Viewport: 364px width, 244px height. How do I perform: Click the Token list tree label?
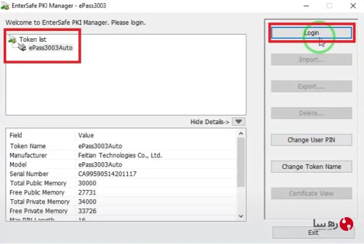[33, 39]
